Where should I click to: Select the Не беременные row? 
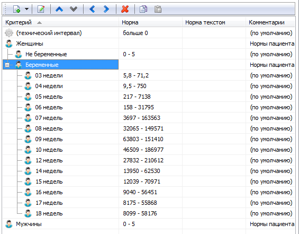point(149,54)
